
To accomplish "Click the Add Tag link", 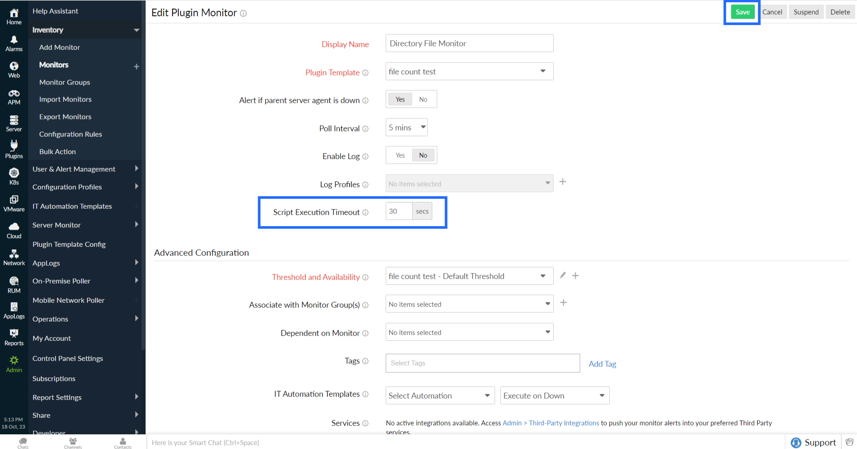I will coord(602,364).
